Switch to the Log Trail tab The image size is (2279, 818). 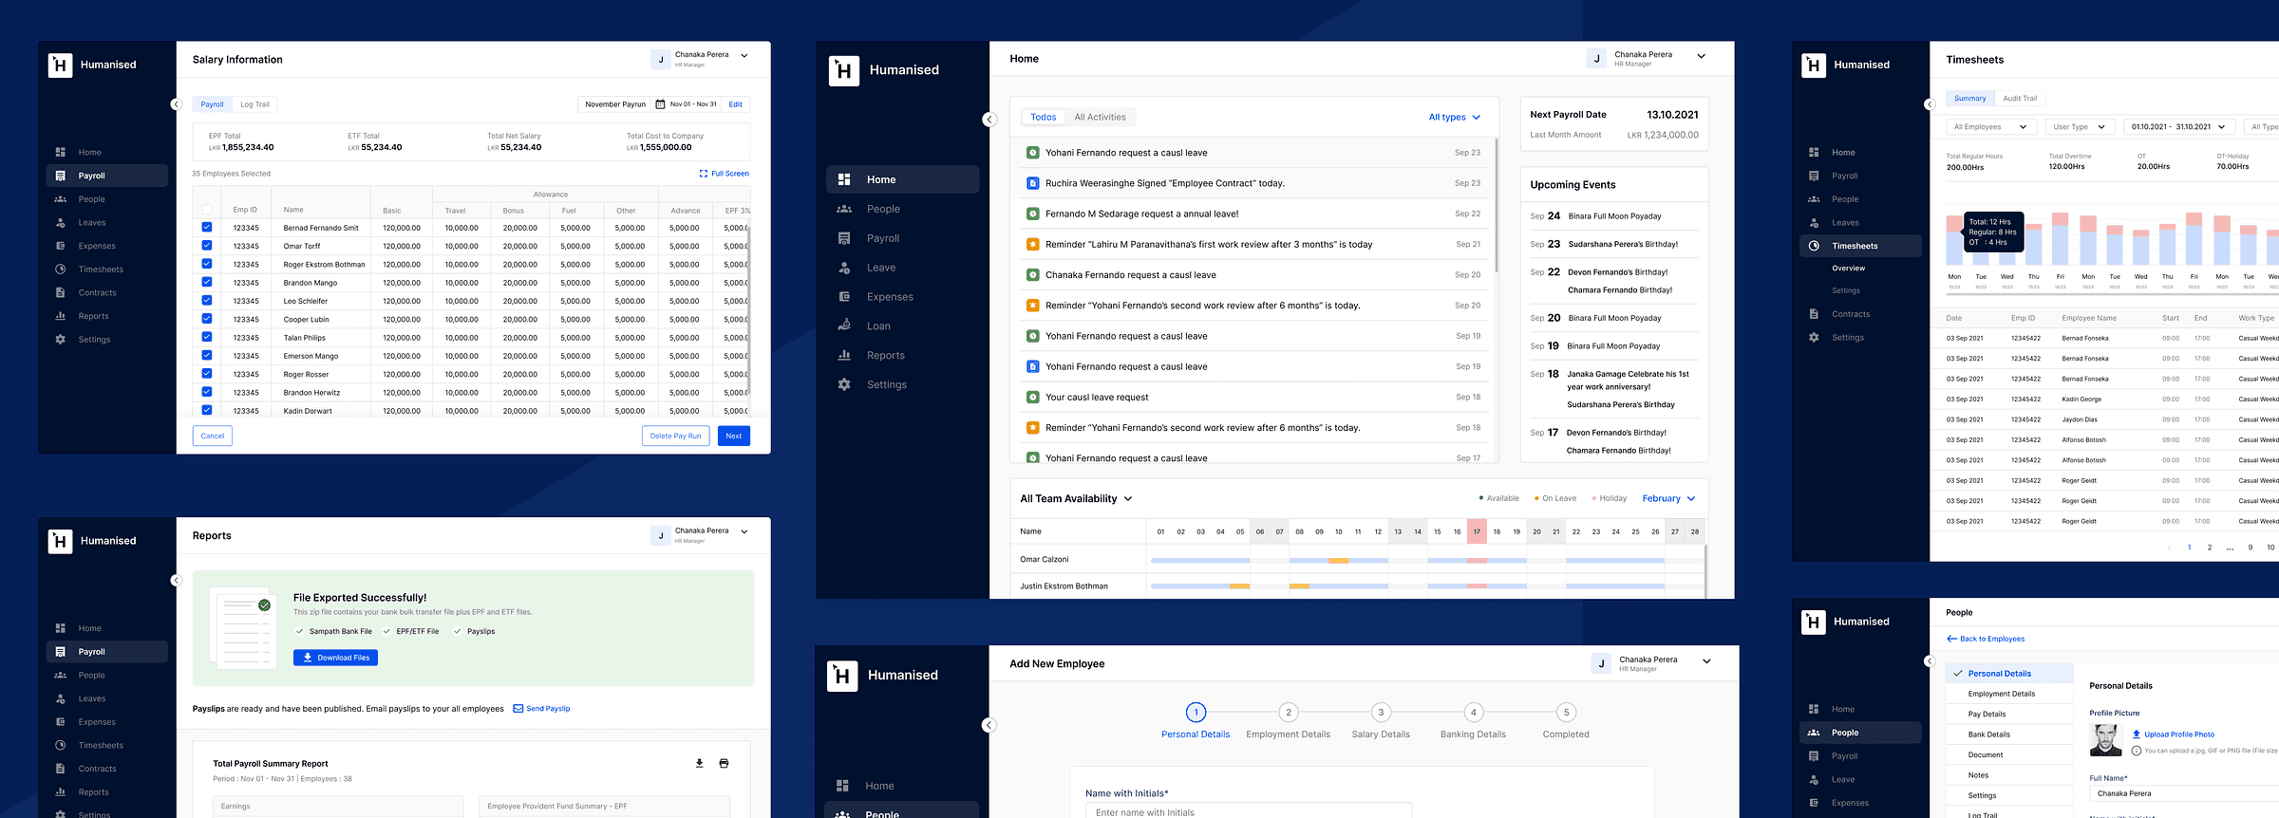pos(254,104)
